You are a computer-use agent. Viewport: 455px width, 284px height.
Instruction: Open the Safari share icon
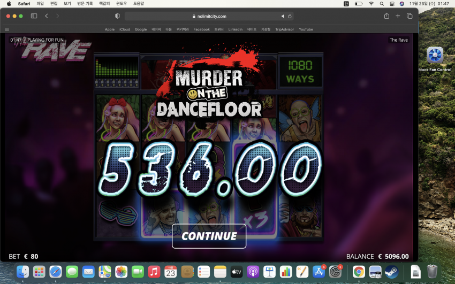pos(386,16)
